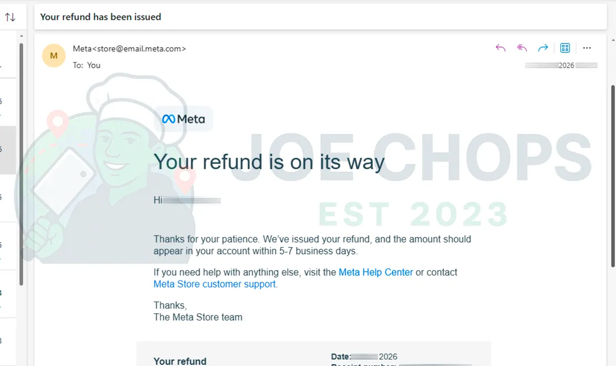Click the Meta logo in the email

click(184, 119)
